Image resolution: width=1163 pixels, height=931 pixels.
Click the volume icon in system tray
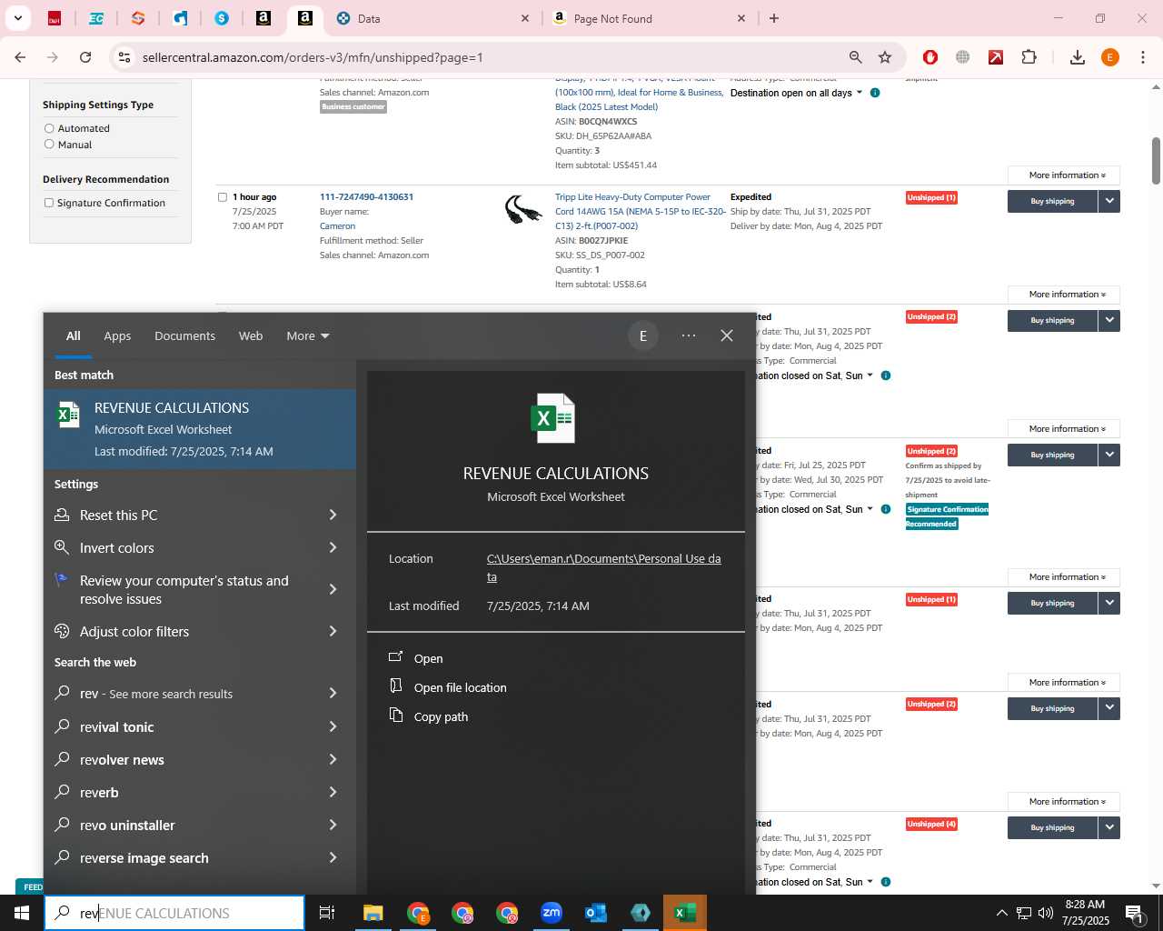(1046, 913)
